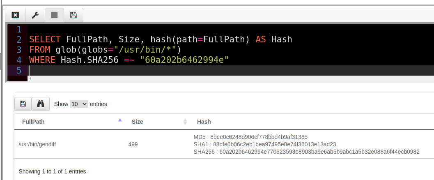Click line number 4 in the editor gutter
The image size is (434, 180).
tap(18, 60)
